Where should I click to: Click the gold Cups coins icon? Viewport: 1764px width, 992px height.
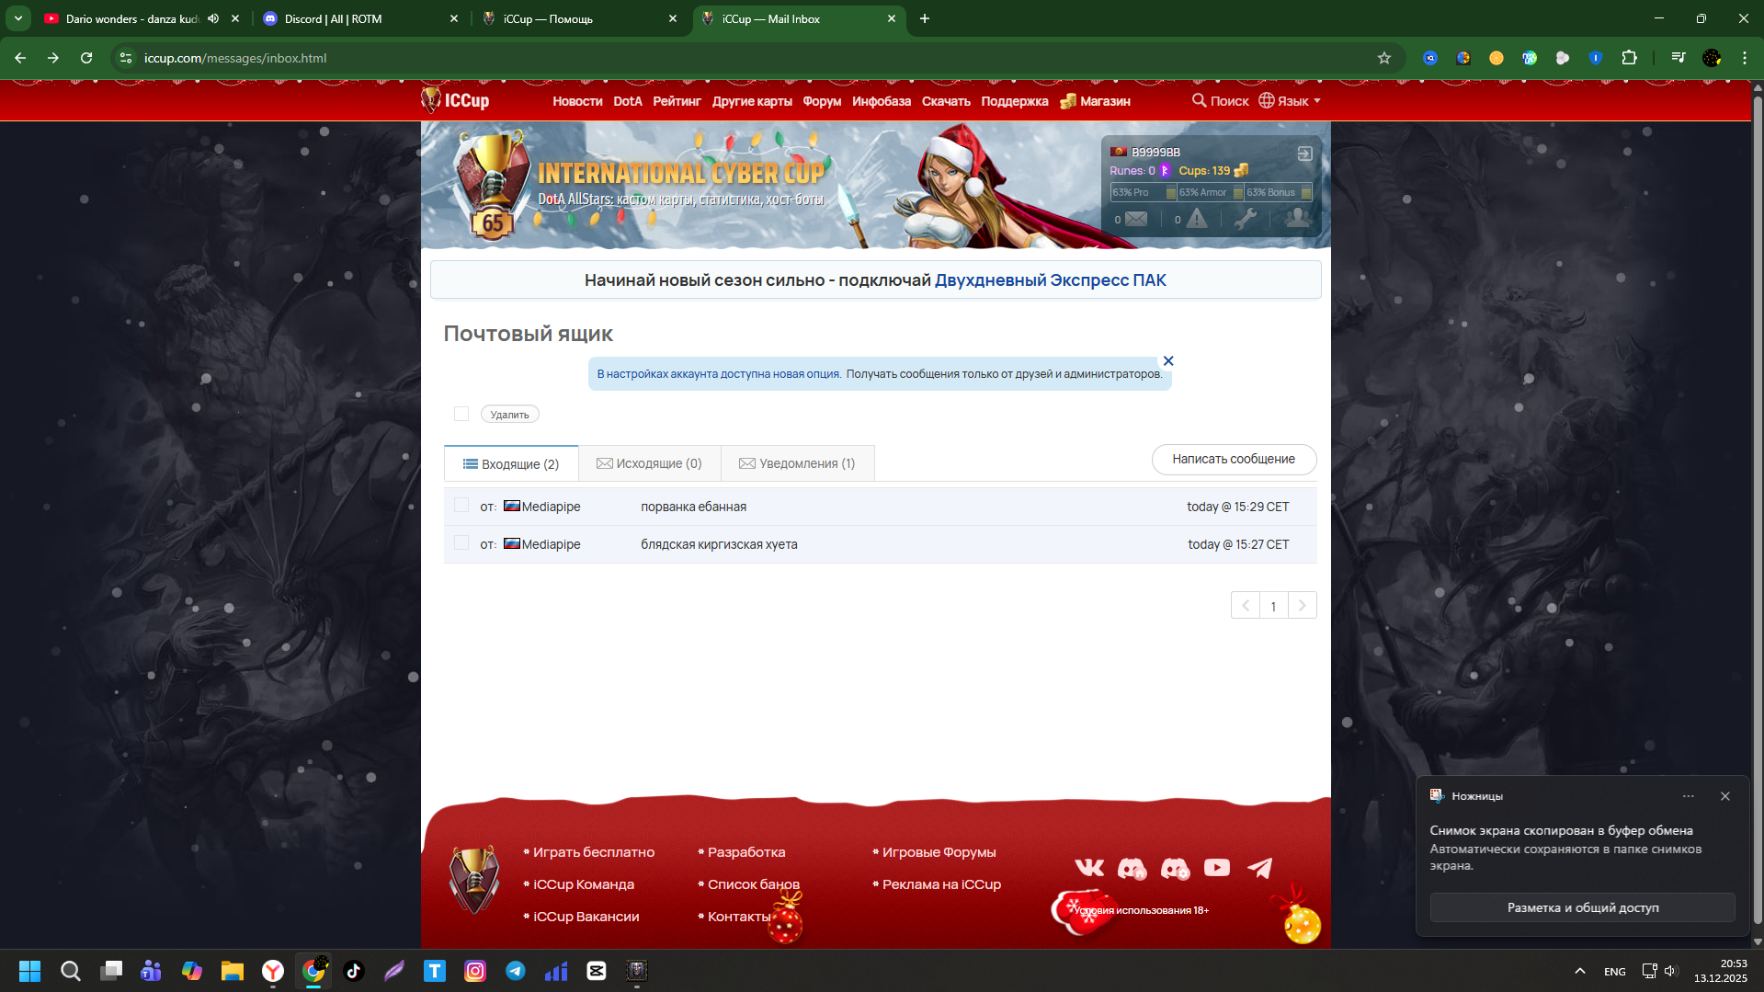1241,170
